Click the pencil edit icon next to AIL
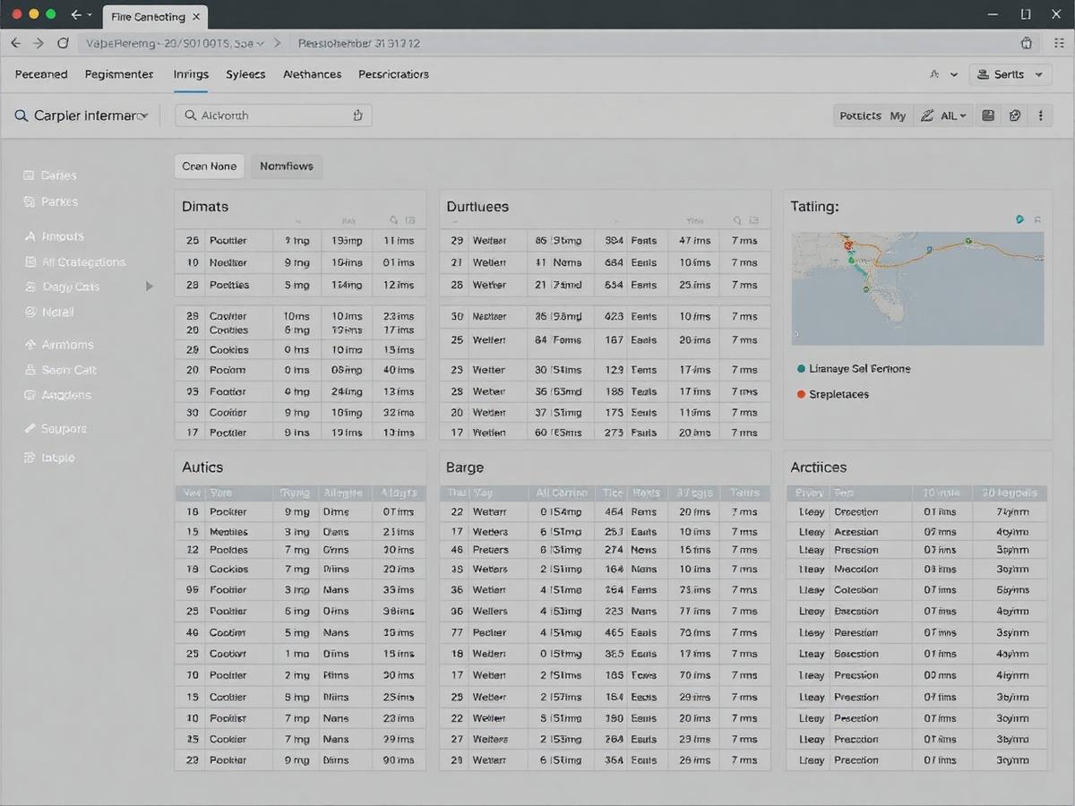Viewport: 1075px width, 806px height. click(927, 116)
